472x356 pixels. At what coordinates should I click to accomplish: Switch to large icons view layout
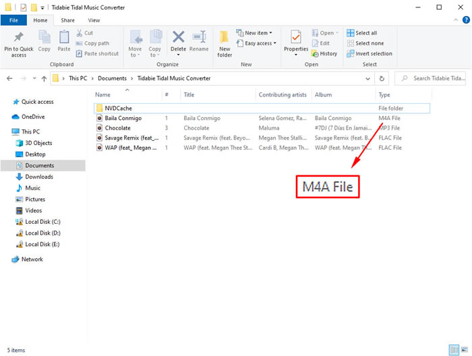[465, 350]
